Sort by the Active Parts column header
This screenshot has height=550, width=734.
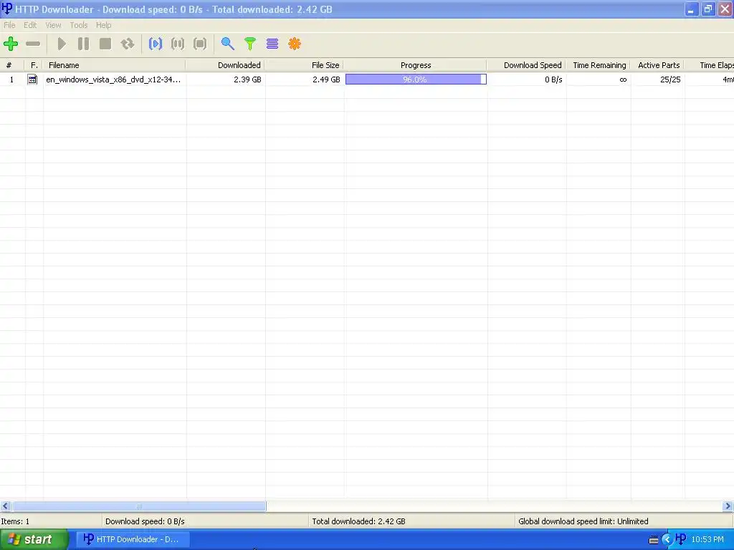[x=658, y=65]
